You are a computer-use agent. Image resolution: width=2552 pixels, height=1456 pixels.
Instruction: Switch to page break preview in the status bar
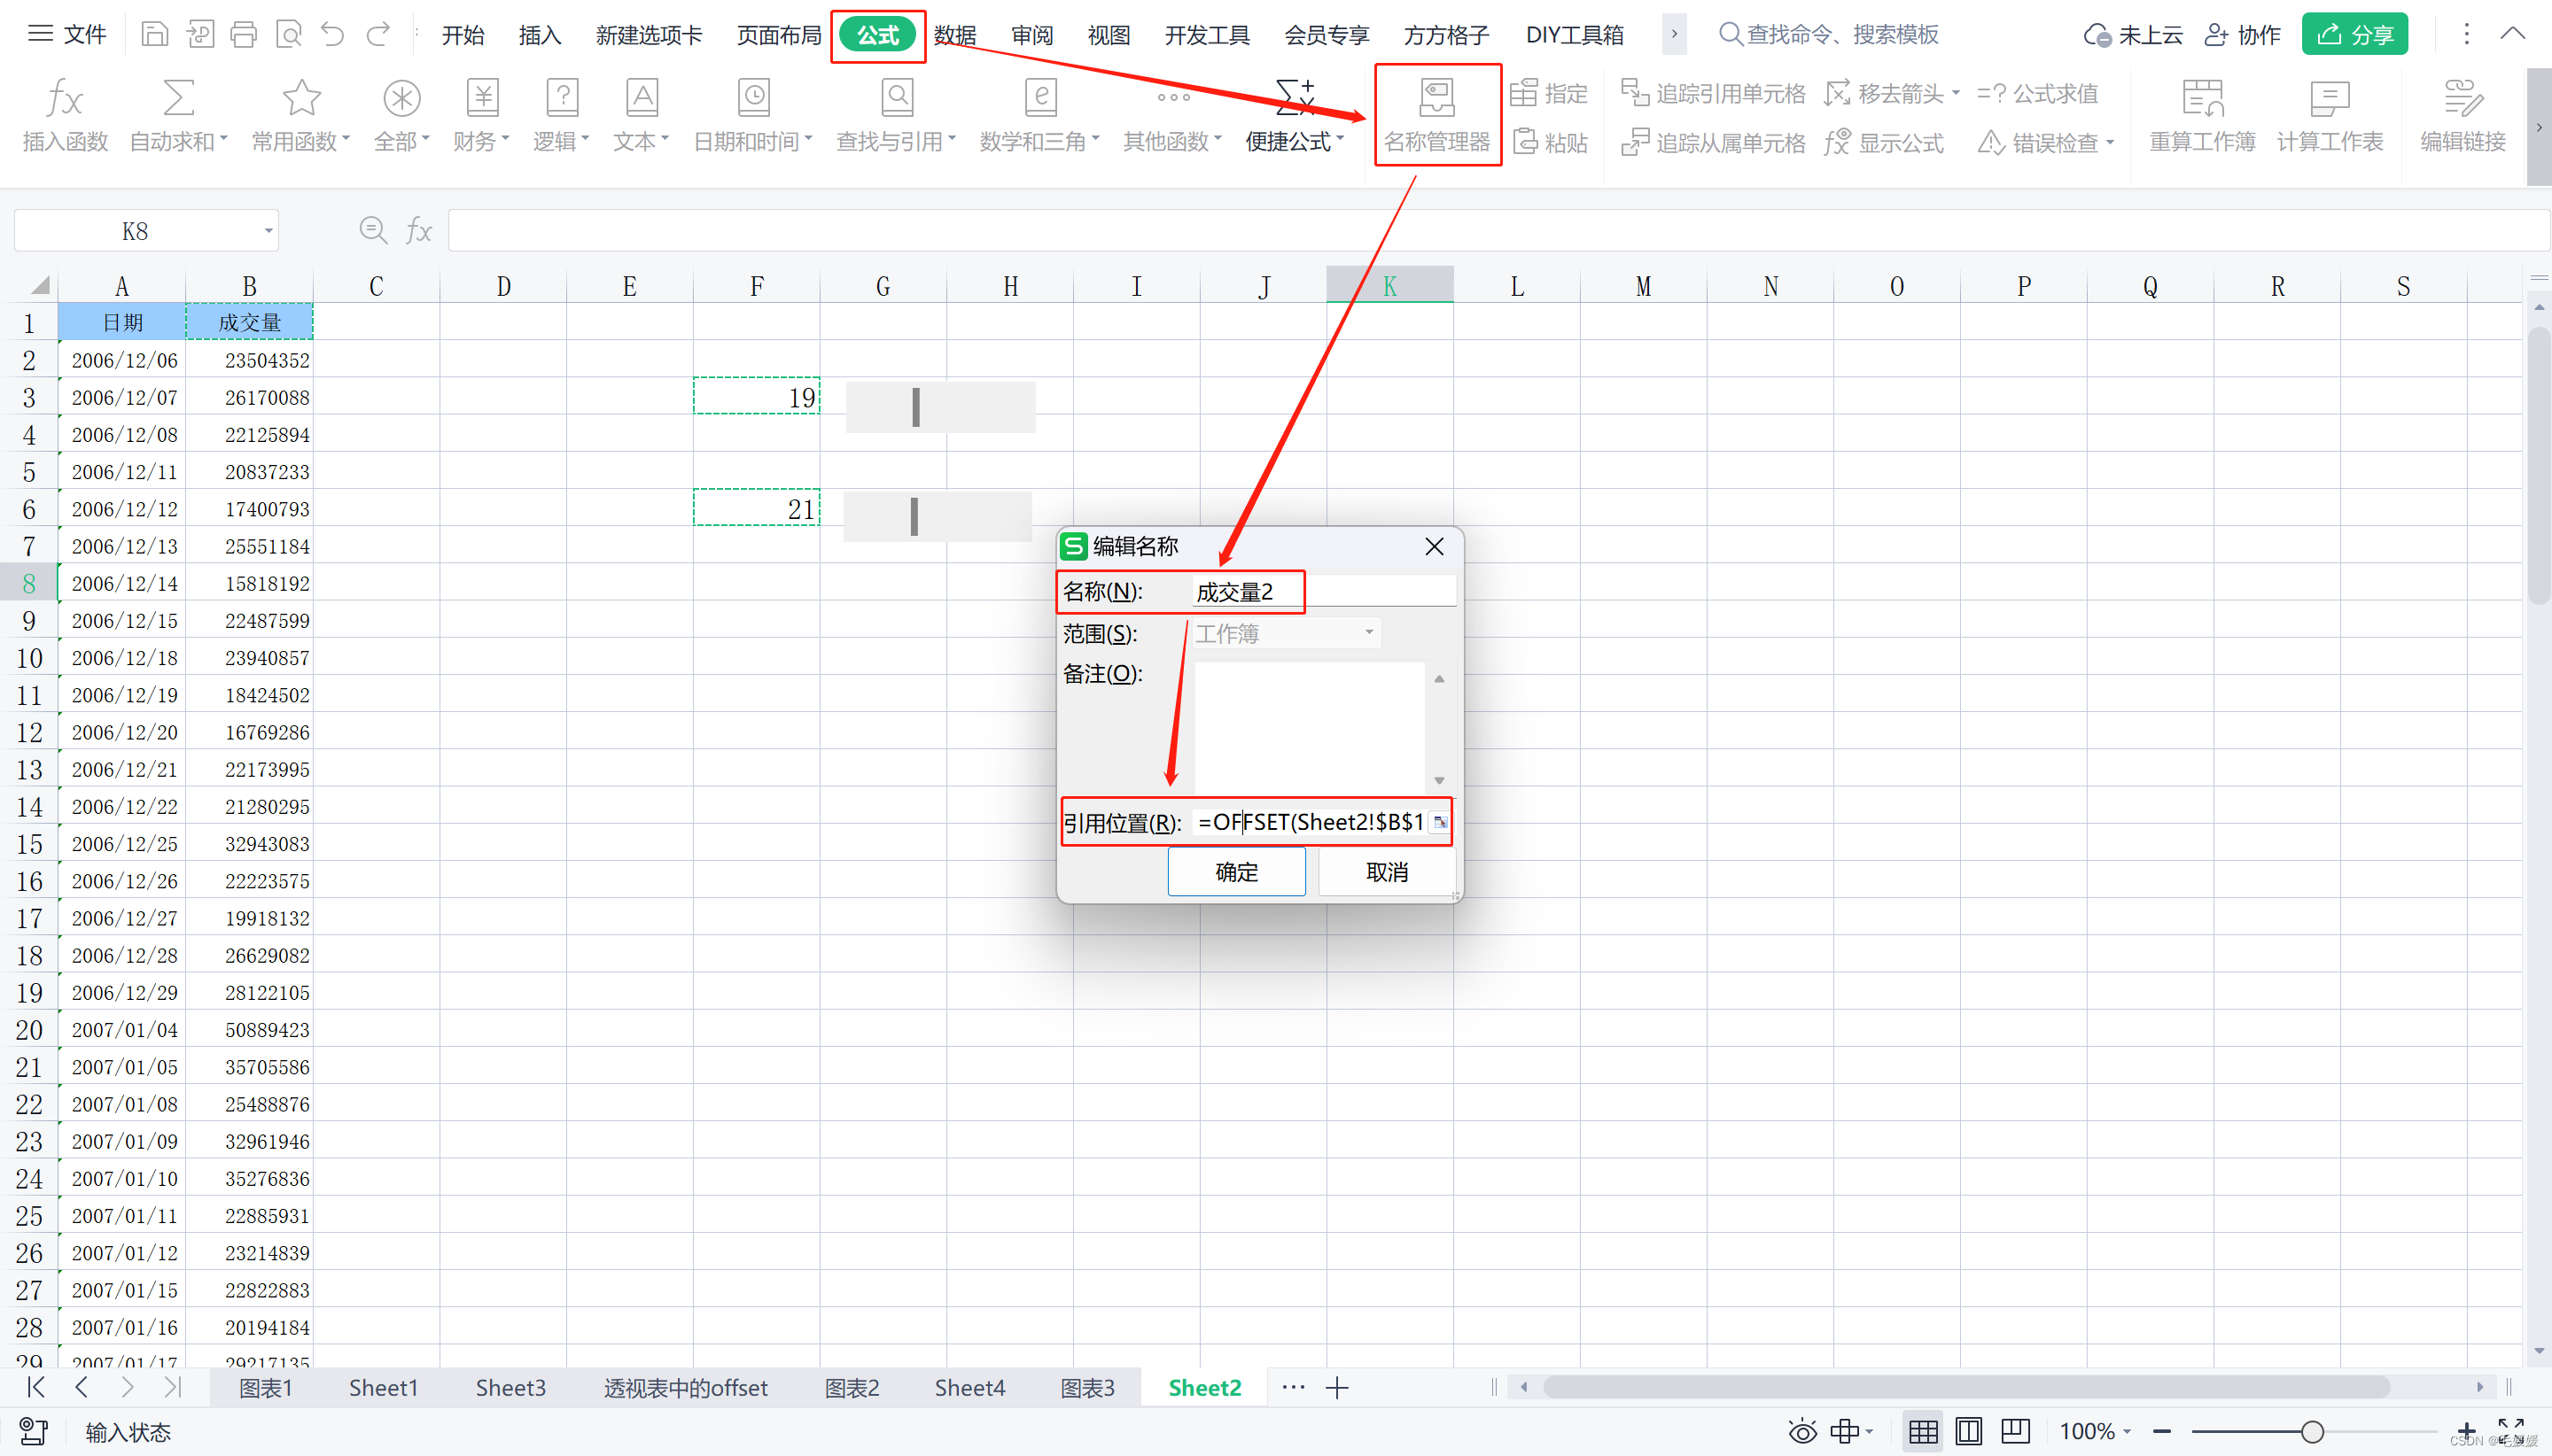(x=2015, y=1432)
